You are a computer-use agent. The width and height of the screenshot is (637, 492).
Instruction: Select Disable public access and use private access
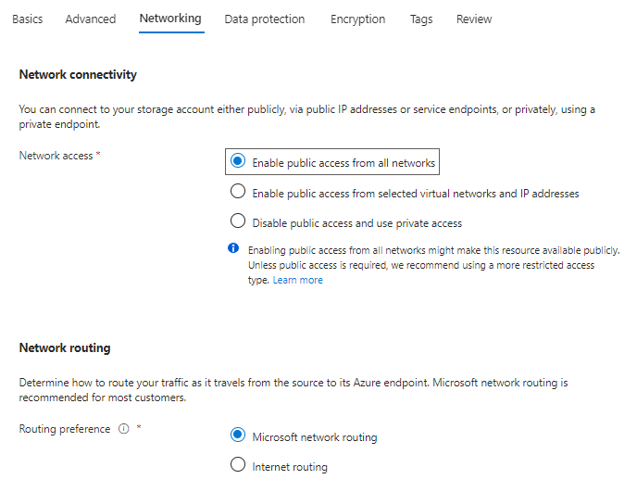coord(238,222)
